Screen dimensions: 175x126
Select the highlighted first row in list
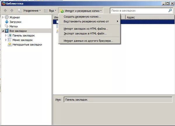147,22
